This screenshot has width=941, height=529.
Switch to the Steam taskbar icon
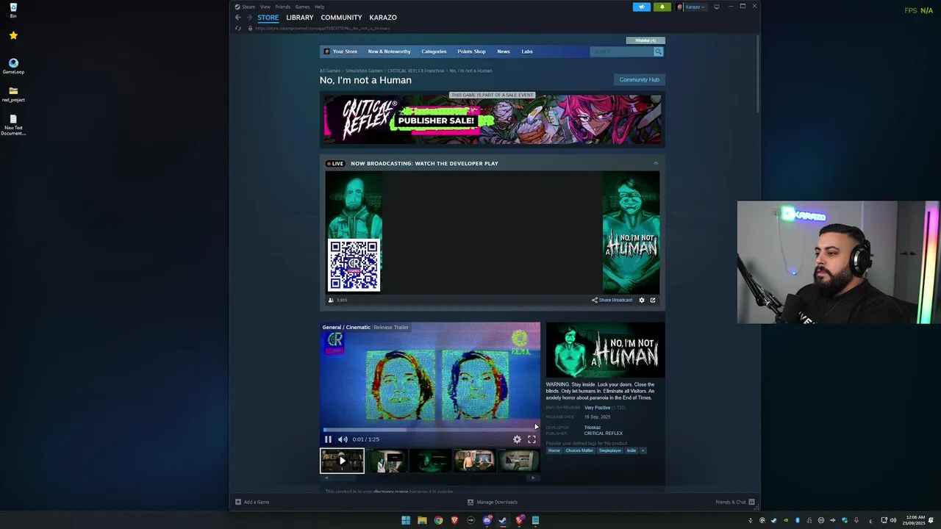coord(503,520)
